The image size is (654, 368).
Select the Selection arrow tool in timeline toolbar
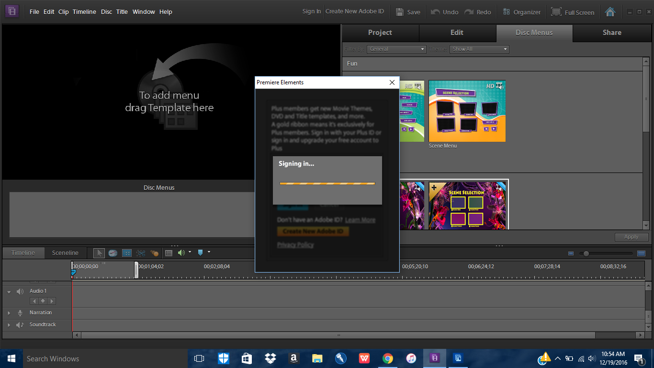99,253
